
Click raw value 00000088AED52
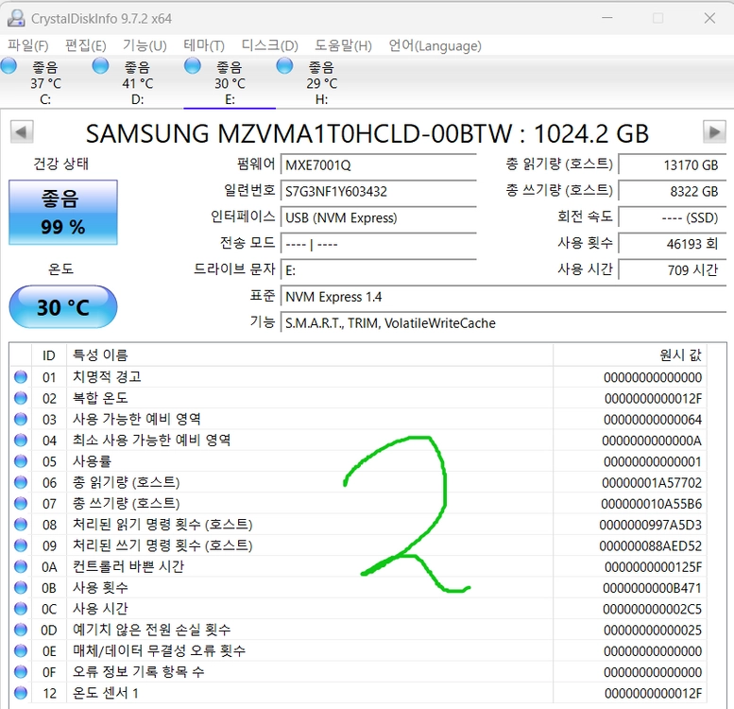pyautogui.click(x=650, y=546)
